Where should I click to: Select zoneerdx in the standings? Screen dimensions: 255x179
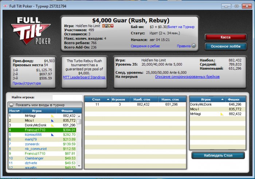click(42, 144)
